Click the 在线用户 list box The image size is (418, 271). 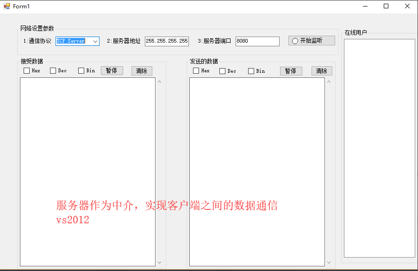tap(380, 148)
